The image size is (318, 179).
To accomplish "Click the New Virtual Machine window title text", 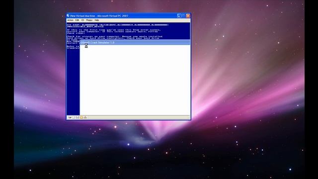I will pyautogui.click(x=99, y=16).
